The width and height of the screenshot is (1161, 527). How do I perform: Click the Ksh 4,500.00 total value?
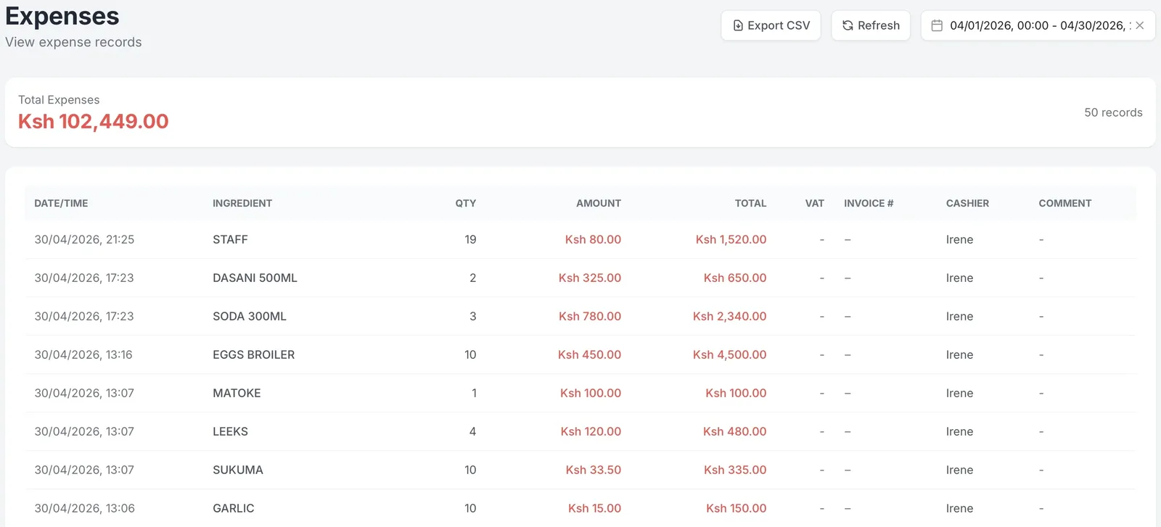pos(729,354)
